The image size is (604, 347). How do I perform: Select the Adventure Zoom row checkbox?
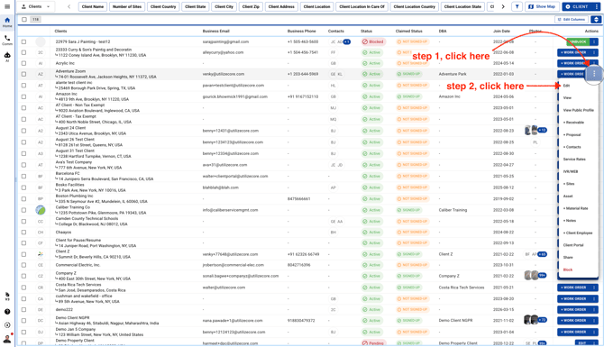tap(23, 74)
